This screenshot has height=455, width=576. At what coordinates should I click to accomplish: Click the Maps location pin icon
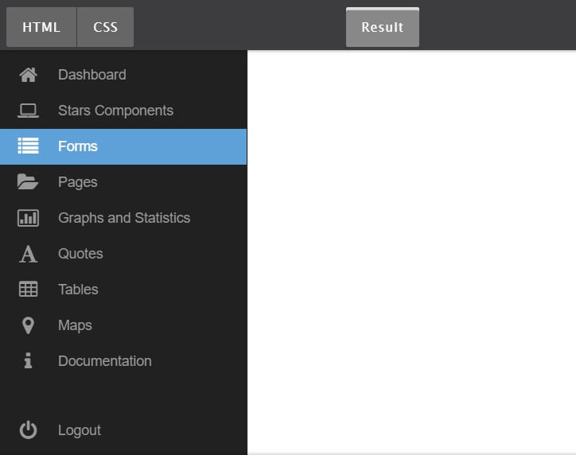[x=29, y=325]
